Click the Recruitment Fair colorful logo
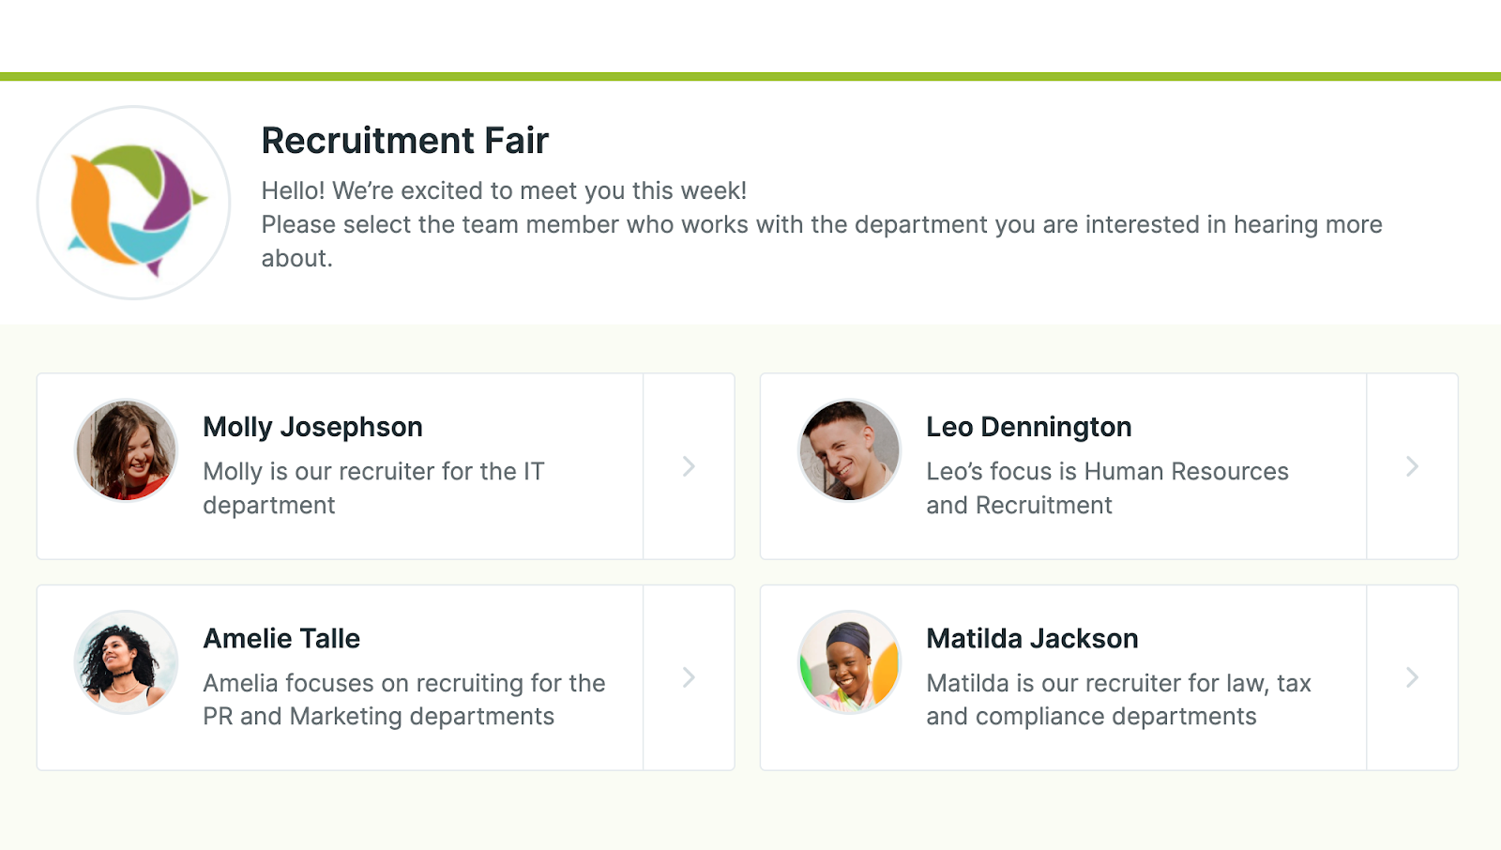 (133, 203)
